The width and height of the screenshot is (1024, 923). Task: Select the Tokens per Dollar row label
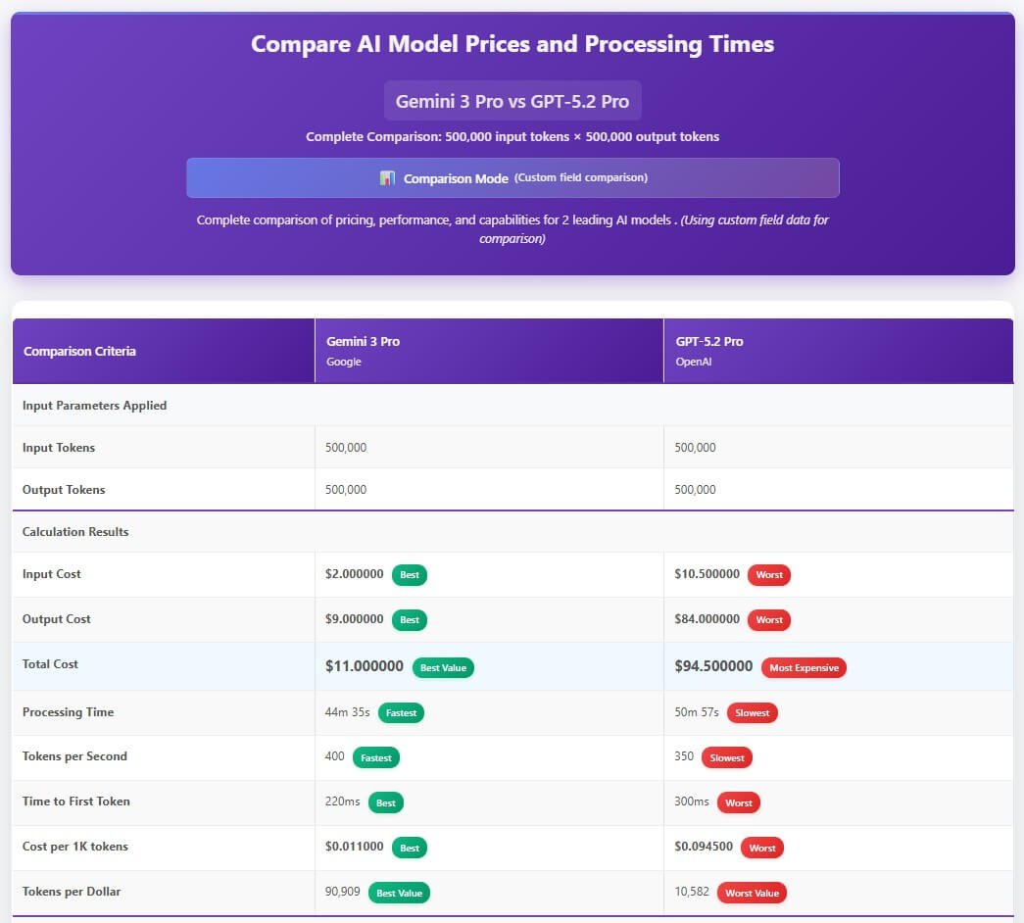coord(70,892)
